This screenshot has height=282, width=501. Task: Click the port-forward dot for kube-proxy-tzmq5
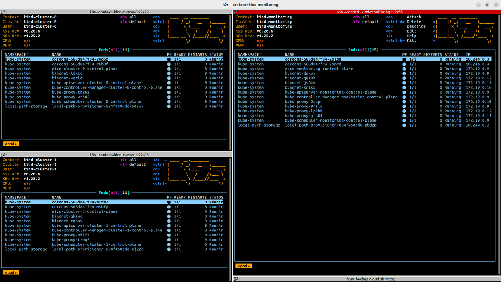(x=169, y=240)
